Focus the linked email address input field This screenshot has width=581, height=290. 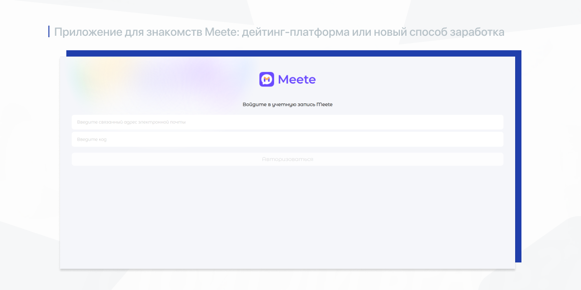pyautogui.click(x=287, y=122)
